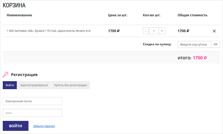Increase quantity with the plus button
The image size is (223, 134).
[162, 31]
